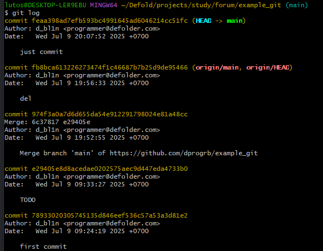Click the red origin/main reference
This screenshot has width=323, height=251.
tap(217, 67)
